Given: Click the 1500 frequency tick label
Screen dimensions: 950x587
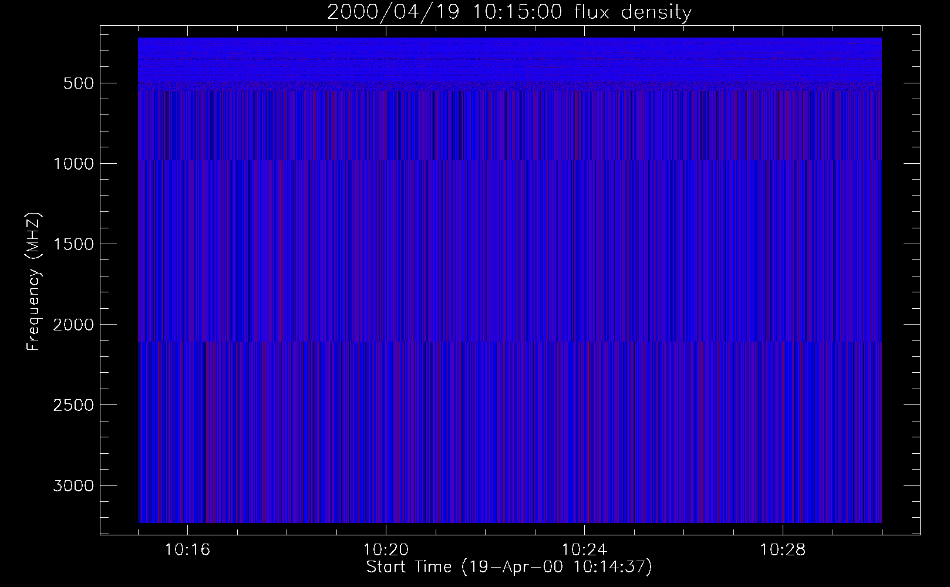Looking at the screenshot, I should 73,244.
